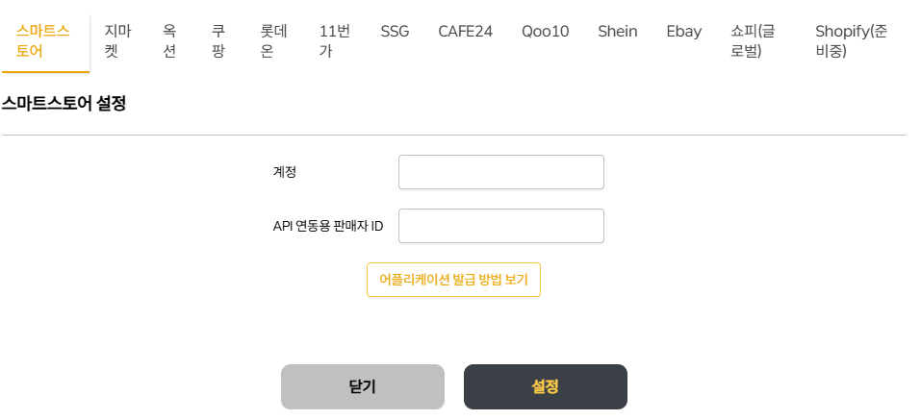The width and height of the screenshot is (921, 420).
Task: Click the API 연동용 판매자 ID label
Action: tap(328, 226)
